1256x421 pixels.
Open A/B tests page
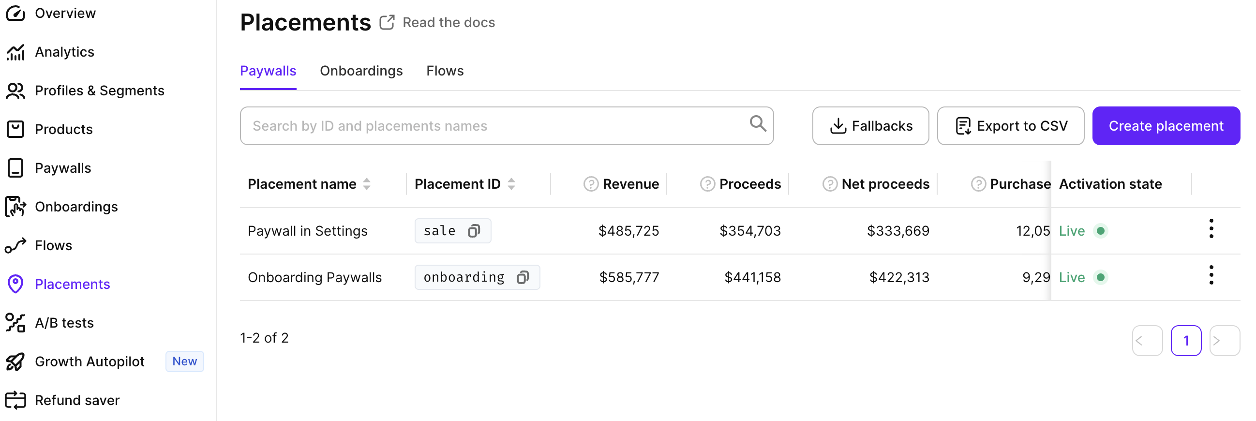point(64,323)
